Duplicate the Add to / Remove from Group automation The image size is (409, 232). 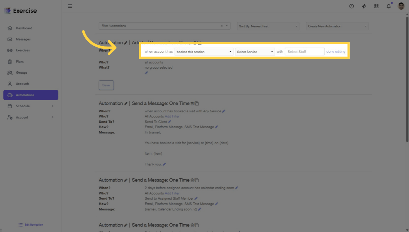(200, 43)
